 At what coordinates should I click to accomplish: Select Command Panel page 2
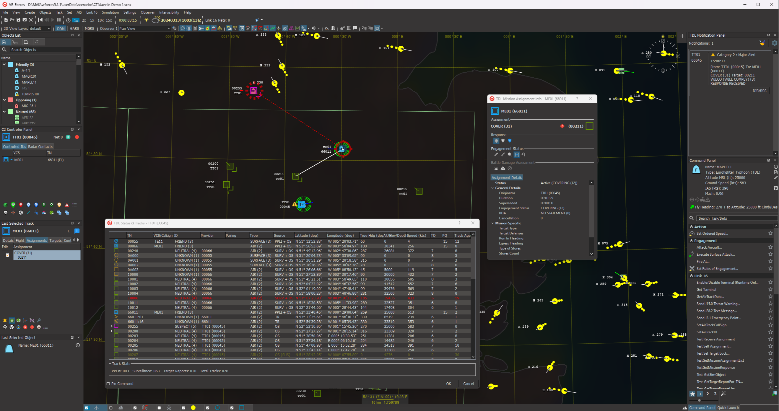pyautogui.click(x=707, y=394)
